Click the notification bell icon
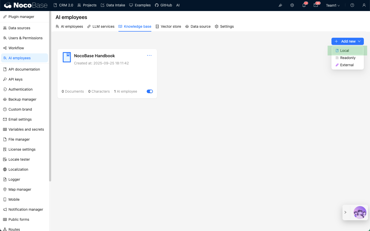The height and width of the screenshot is (231, 370). click(304, 5)
